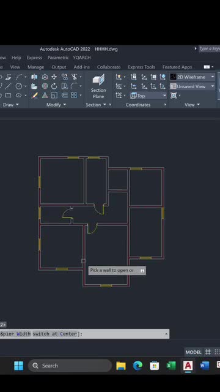This screenshot has width=220, height=392.
Task: Open the Fillet tool dropdown arrow
Action: pos(80,86)
